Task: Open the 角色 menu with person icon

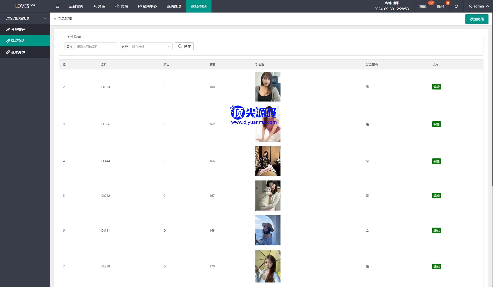Action: (x=99, y=6)
